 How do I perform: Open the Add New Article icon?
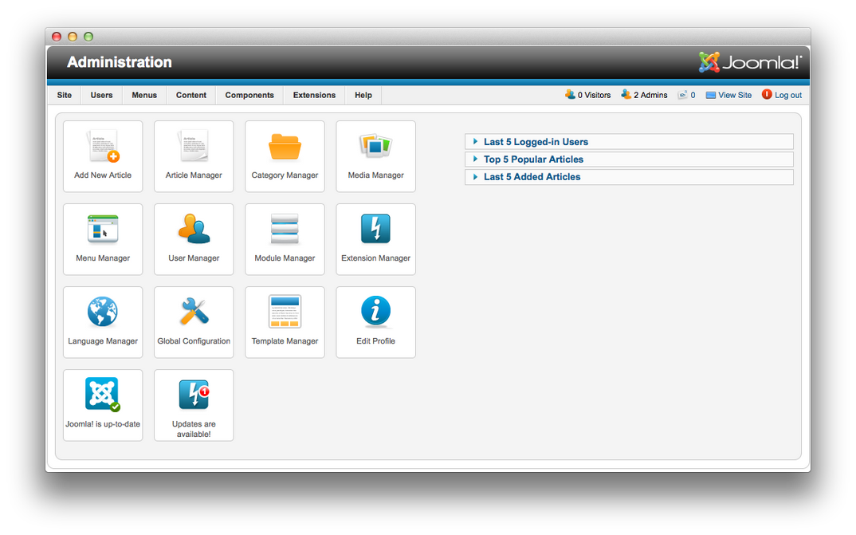(103, 147)
